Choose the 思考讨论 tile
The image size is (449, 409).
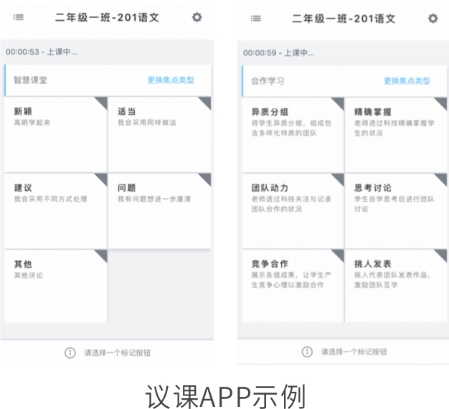395,210
